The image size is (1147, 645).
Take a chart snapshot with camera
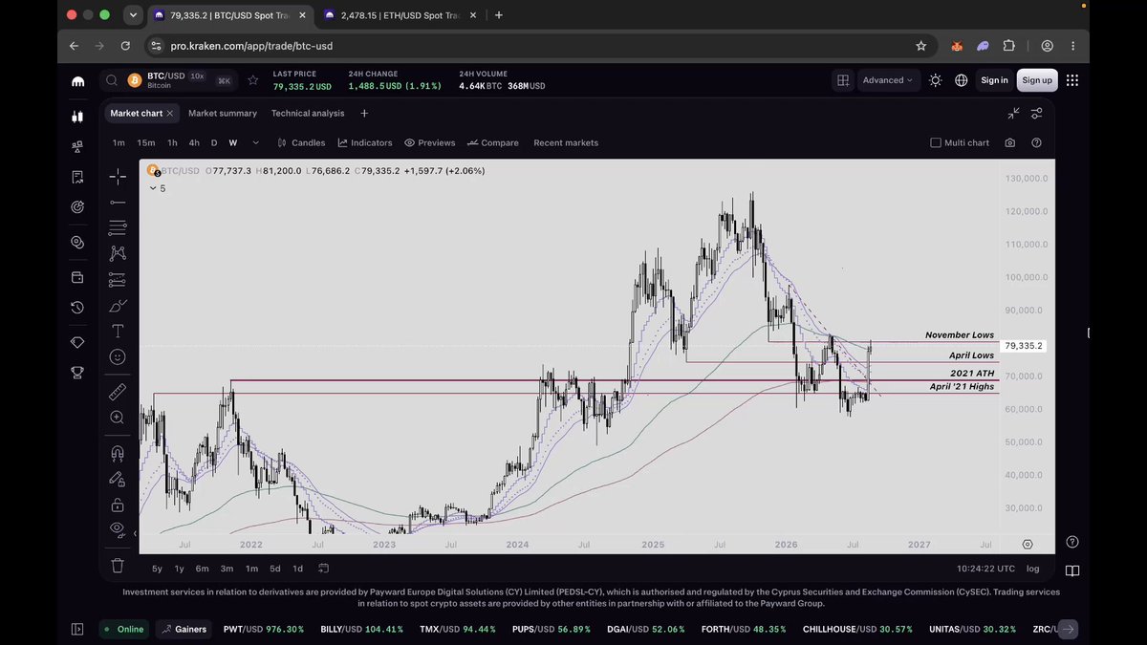tap(1010, 142)
